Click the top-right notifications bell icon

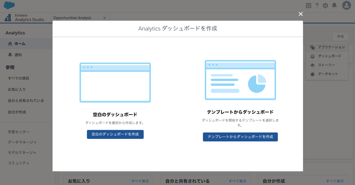(x=334, y=5)
